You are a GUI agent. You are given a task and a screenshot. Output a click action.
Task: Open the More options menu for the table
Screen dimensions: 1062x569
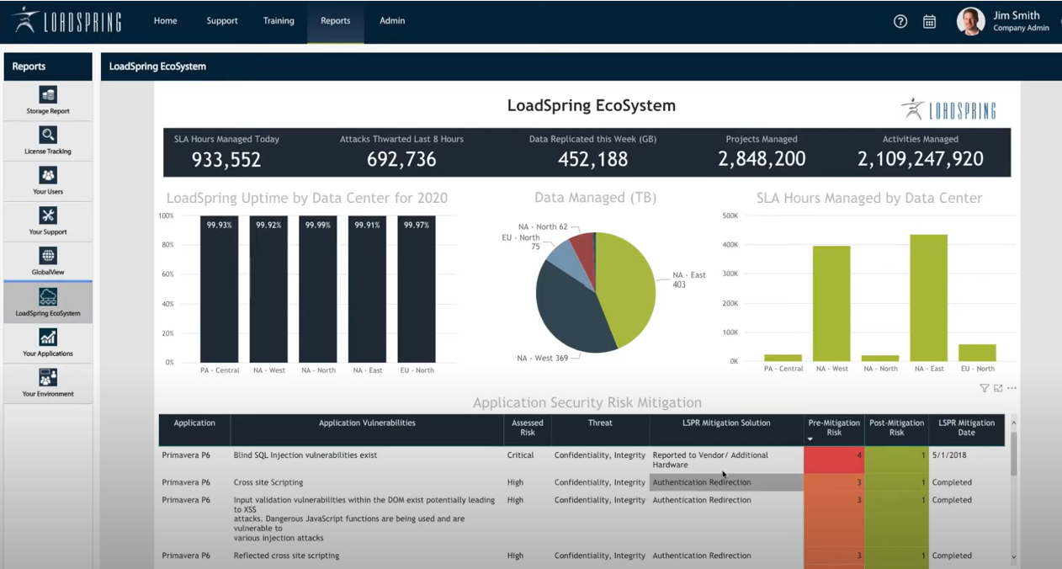pyautogui.click(x=1012, y=388)
